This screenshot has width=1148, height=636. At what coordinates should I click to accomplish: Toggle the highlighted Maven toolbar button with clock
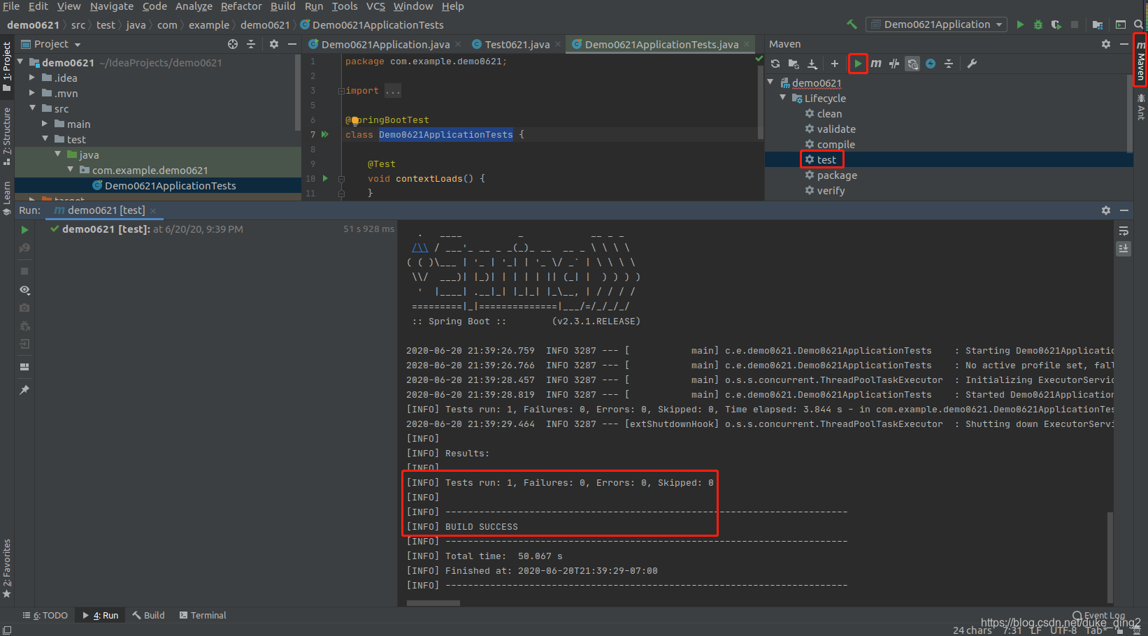[x=912, y=64]
